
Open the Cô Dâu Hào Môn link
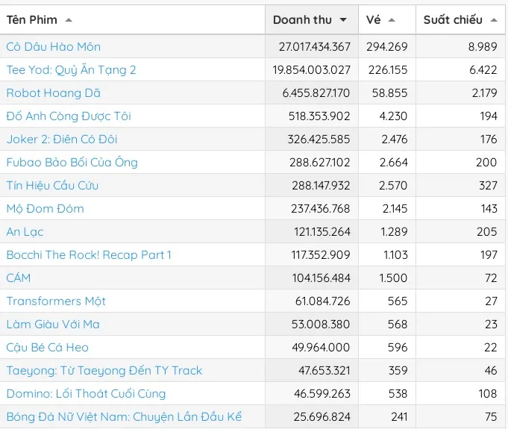53,46
